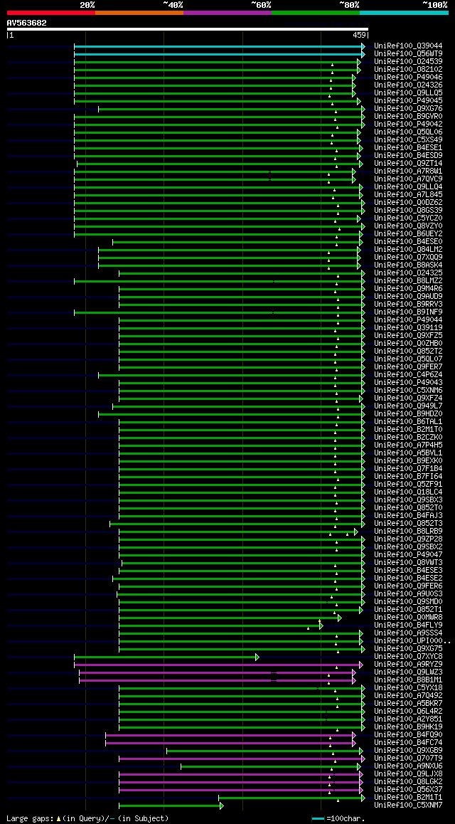
Task: Select the UniRef100_A9U0S3 label
Action: [x=408, y=594]
